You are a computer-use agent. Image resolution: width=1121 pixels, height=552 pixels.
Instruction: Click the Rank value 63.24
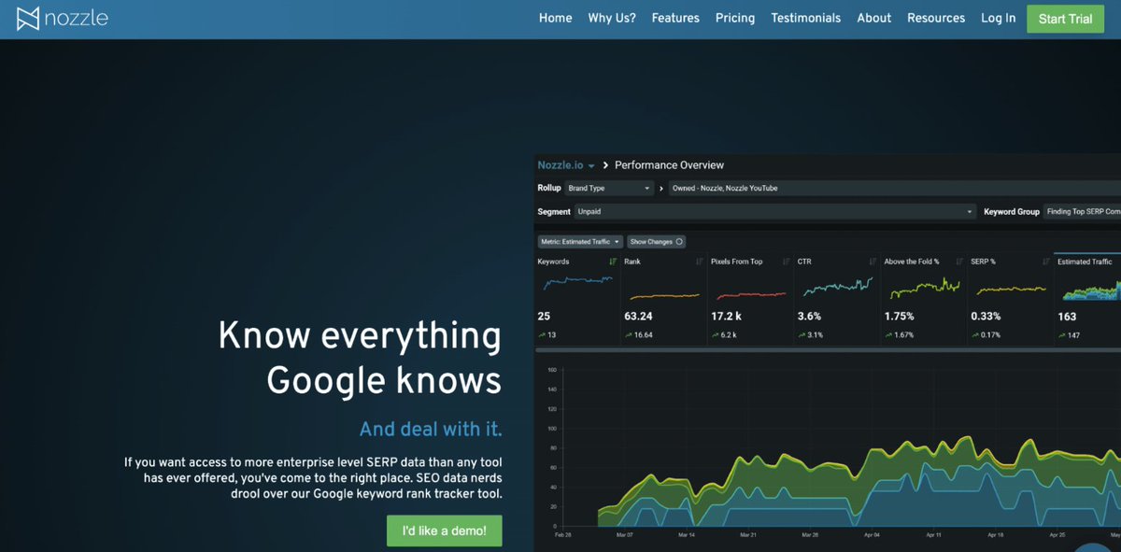point(639,317)
